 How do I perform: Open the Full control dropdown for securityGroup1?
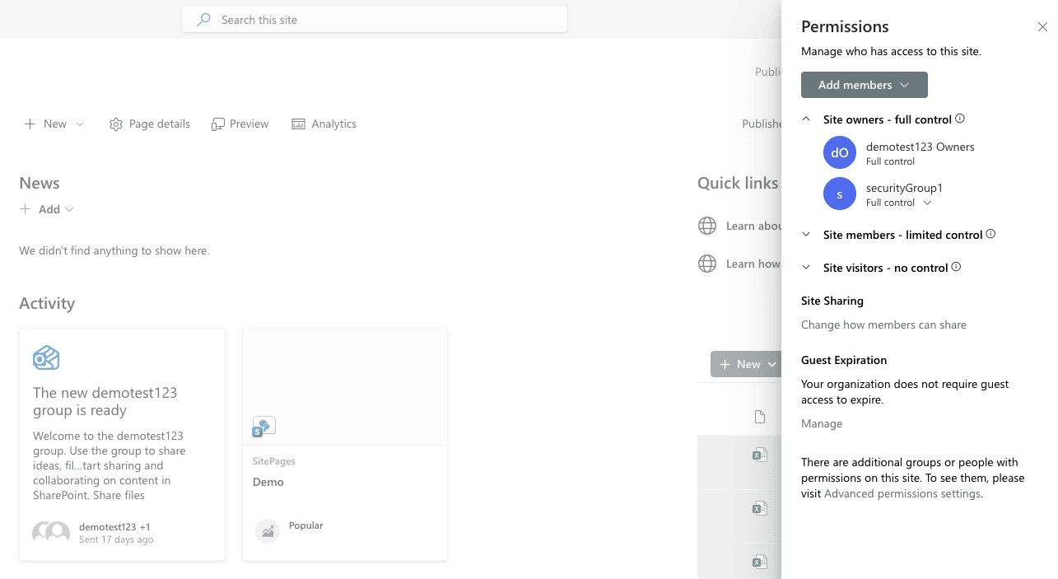click(928, 203)
